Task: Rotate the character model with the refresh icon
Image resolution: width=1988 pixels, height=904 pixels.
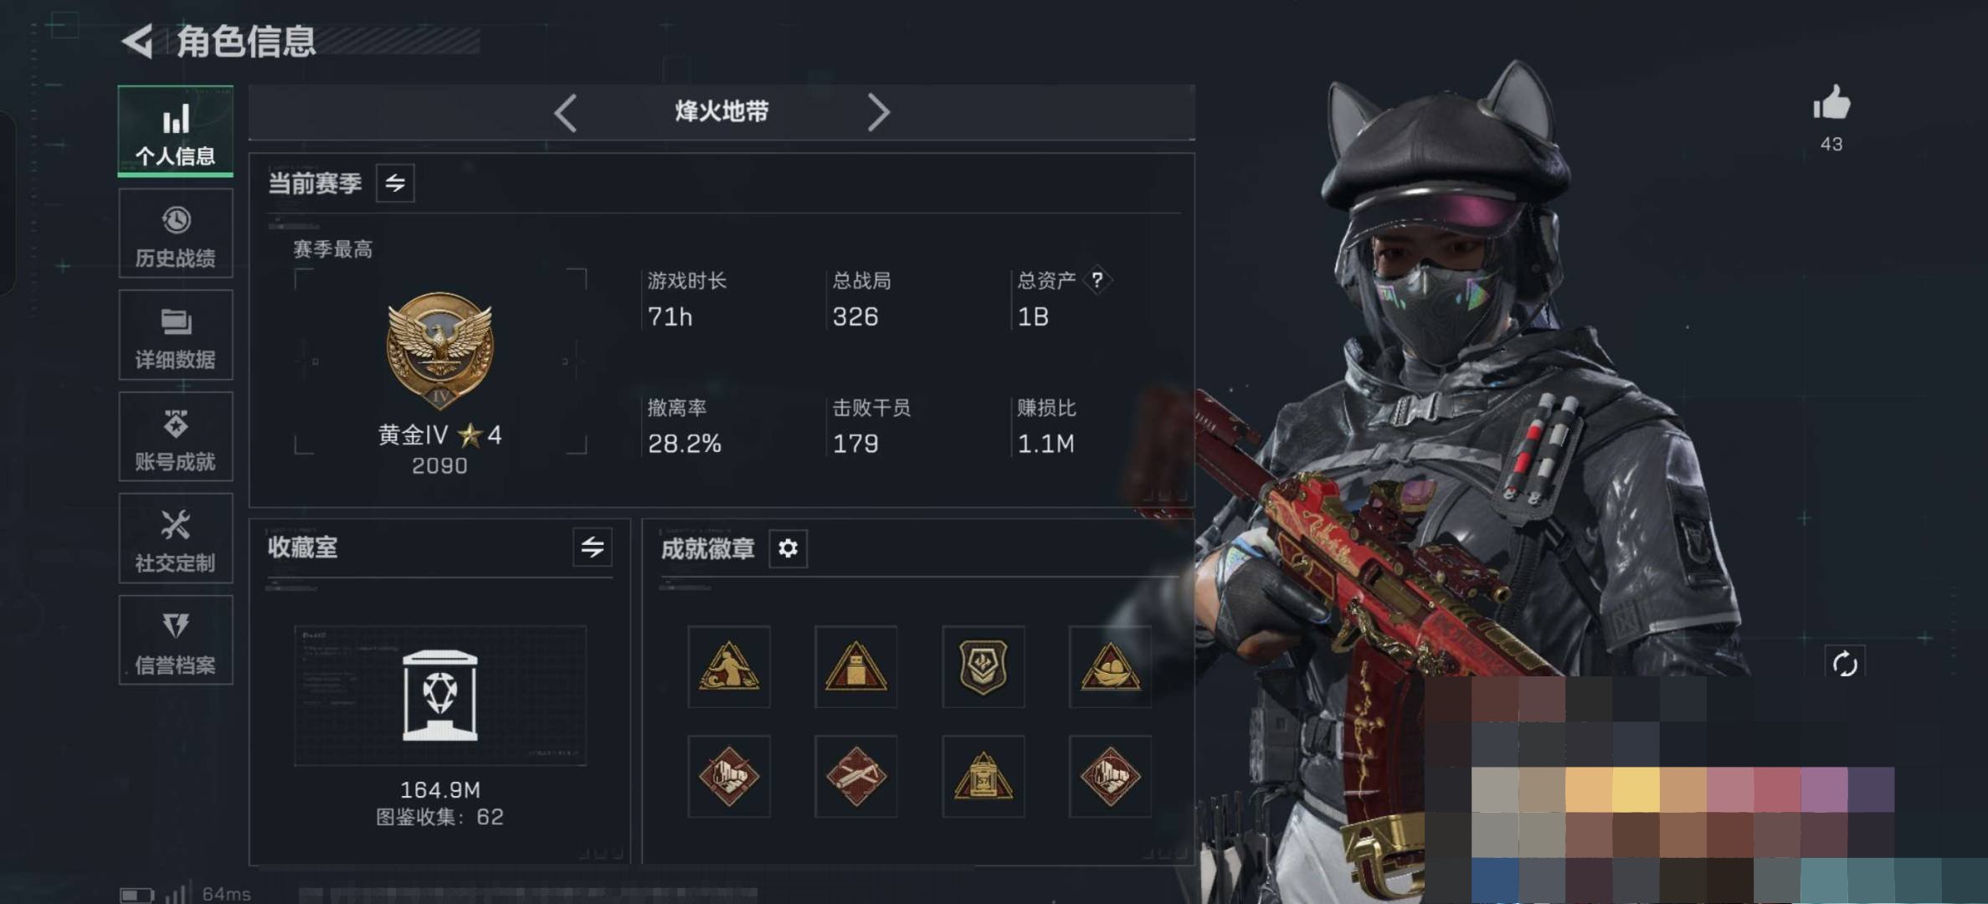Action: 1845,665
